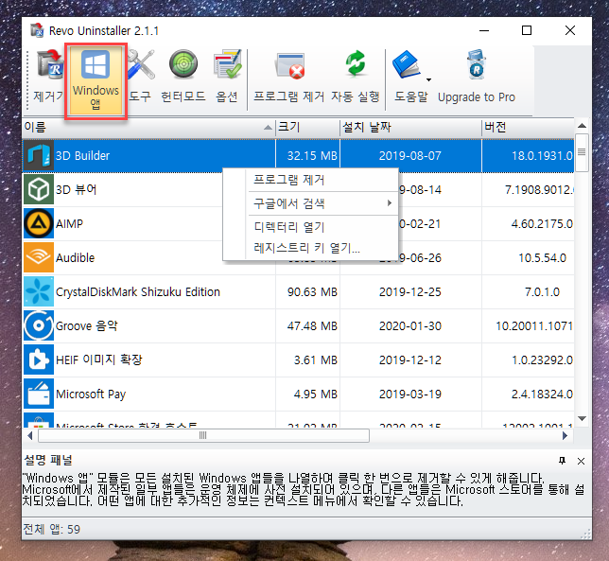Click the vertical scrollbar thumb
Image resolution: width=609 pixels, height=561 pixels.
(582, 152)
